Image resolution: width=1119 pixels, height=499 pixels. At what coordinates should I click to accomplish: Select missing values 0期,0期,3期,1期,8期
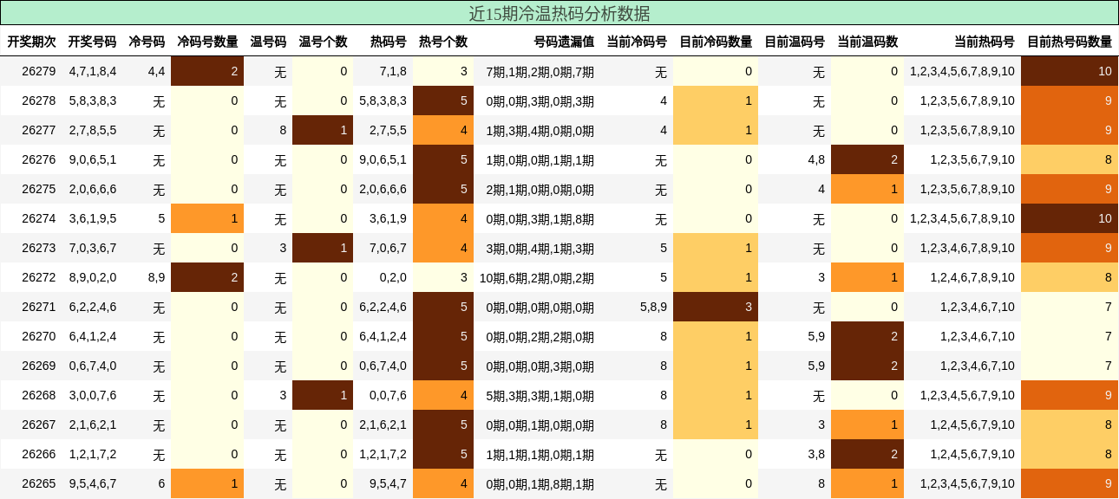[540, 218]
